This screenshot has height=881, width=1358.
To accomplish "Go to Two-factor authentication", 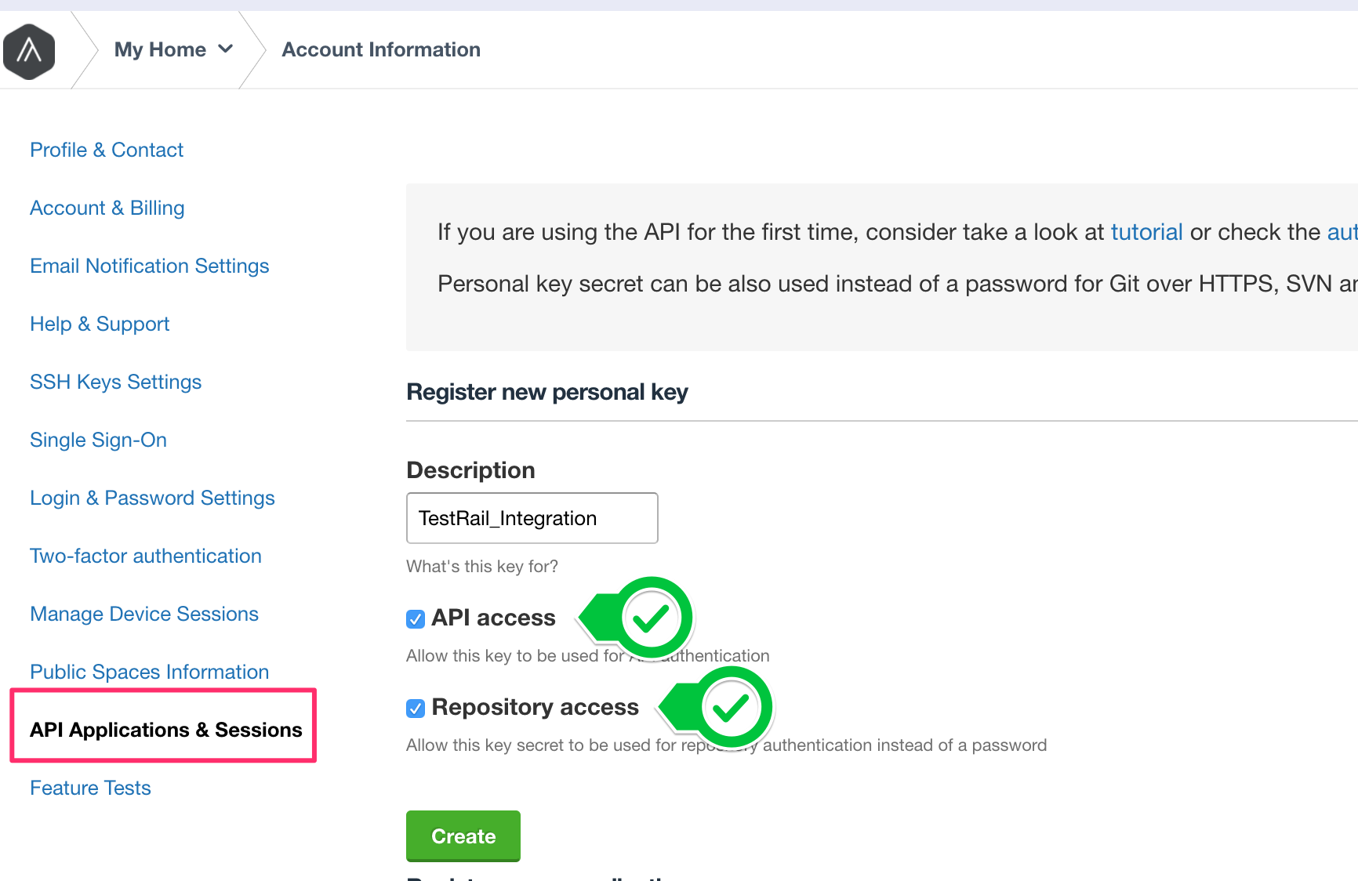I will [146, 556].
